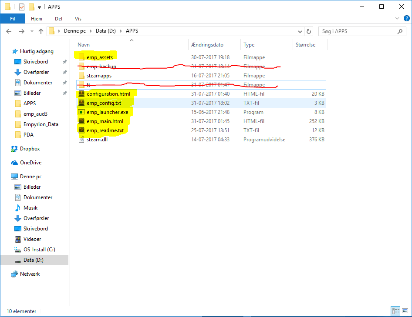Sort by the Navn column header

point(84,45)
